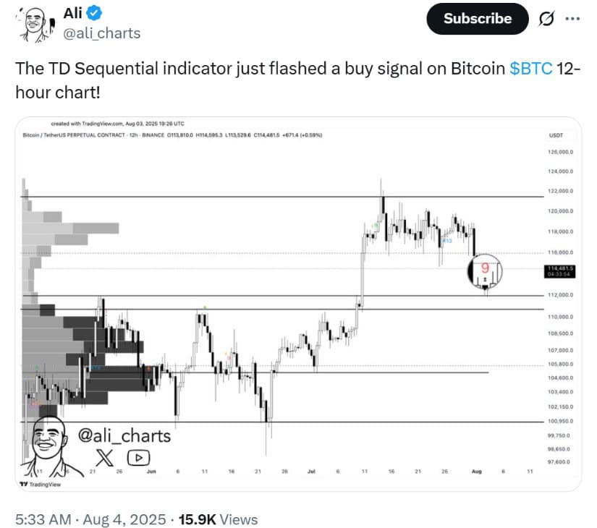Open the Bitcoin chart image
Image resolution: width=597 pixels, height=528 pixels.
tap(298, 304)
